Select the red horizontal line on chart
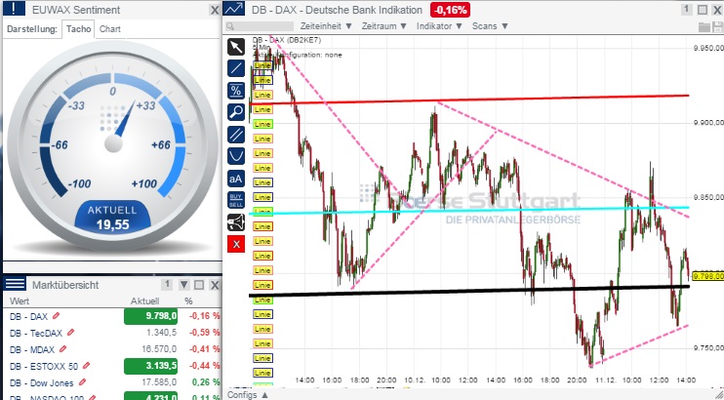 468,100
